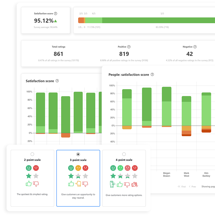Click Prev pagination link
Screen dimensions: 215x216
pyautogui.click(x=192, y=186)
